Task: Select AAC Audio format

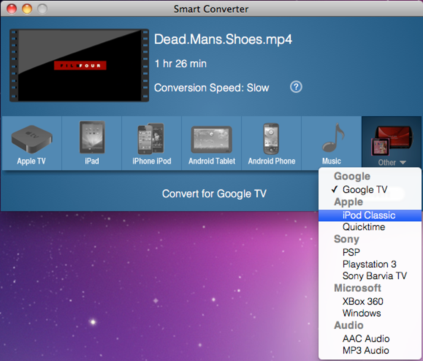Action: tap(370, 339)
